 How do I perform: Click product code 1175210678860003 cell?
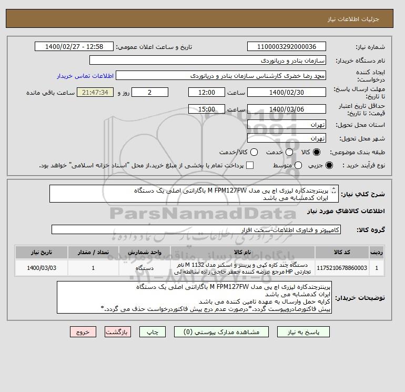(342, 268)
